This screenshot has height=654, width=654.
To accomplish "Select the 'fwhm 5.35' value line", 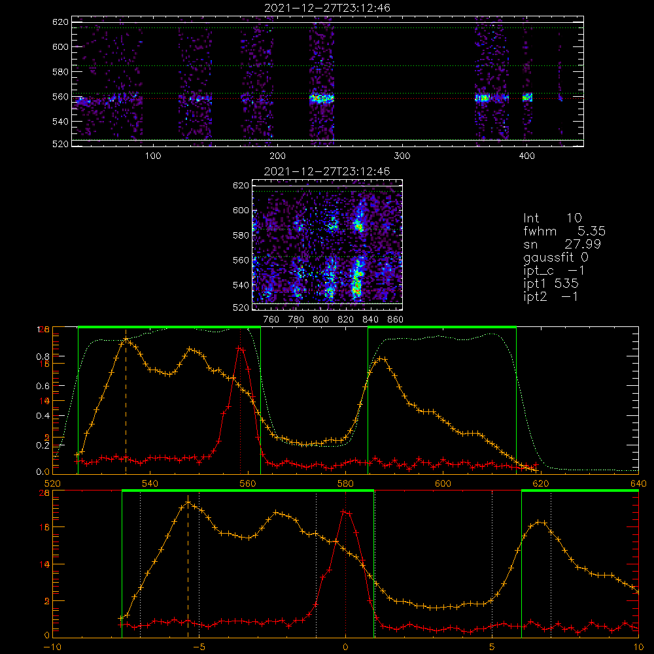I will [x=564, y=231].
